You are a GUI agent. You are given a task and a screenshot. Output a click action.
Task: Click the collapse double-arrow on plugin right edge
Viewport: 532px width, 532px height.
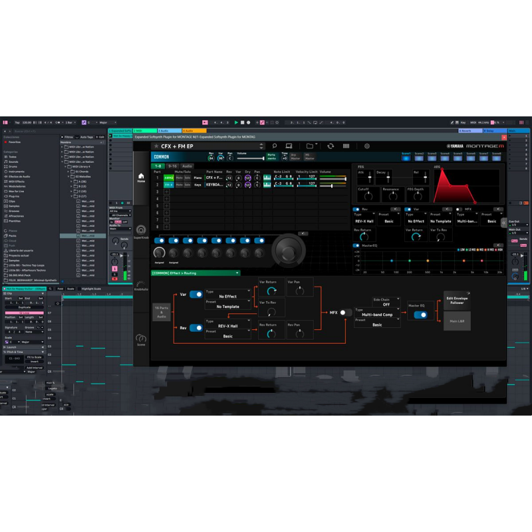pos(504,223)
